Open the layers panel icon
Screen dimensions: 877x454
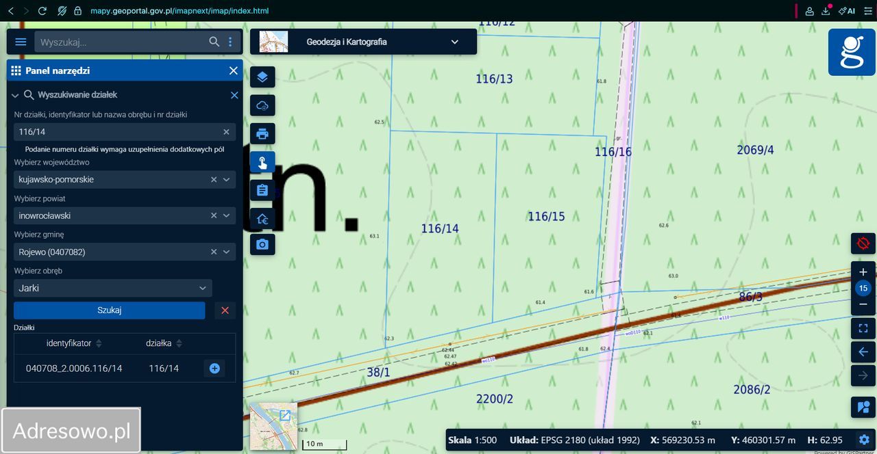262,77
